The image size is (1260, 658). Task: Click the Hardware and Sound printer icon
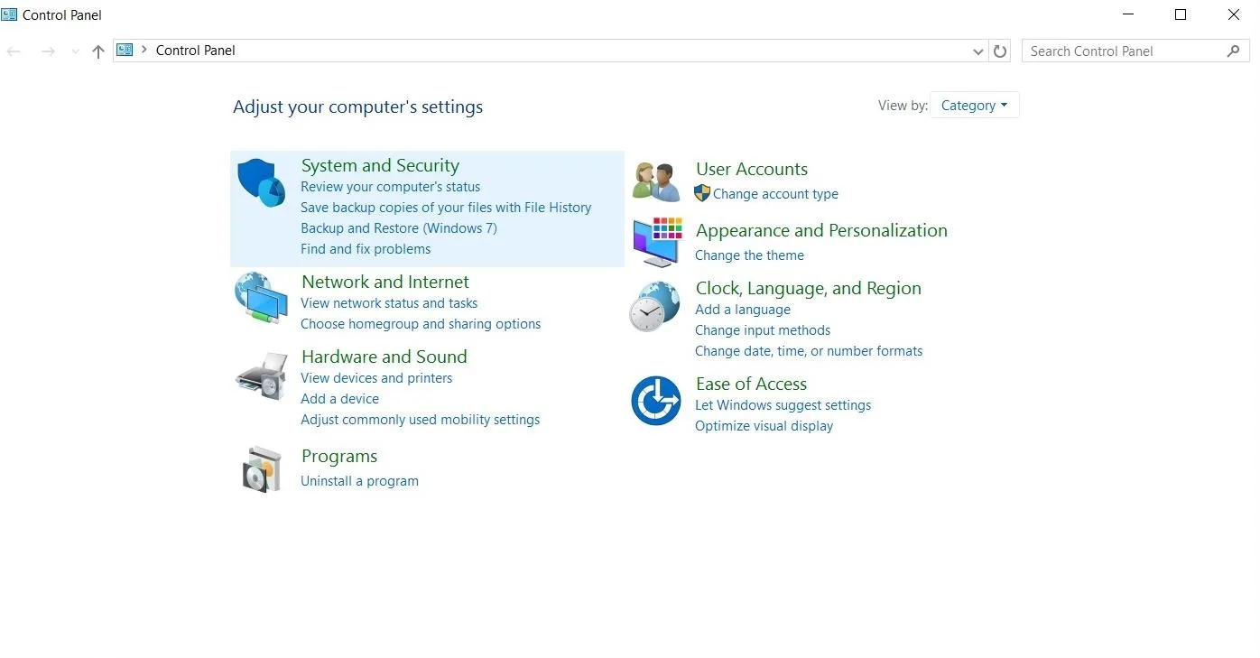pos(262,375)
